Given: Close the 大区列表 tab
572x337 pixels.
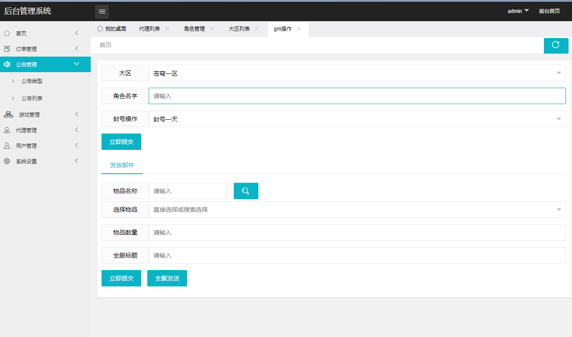Looking at the screenshot, I should pos(257,29).
